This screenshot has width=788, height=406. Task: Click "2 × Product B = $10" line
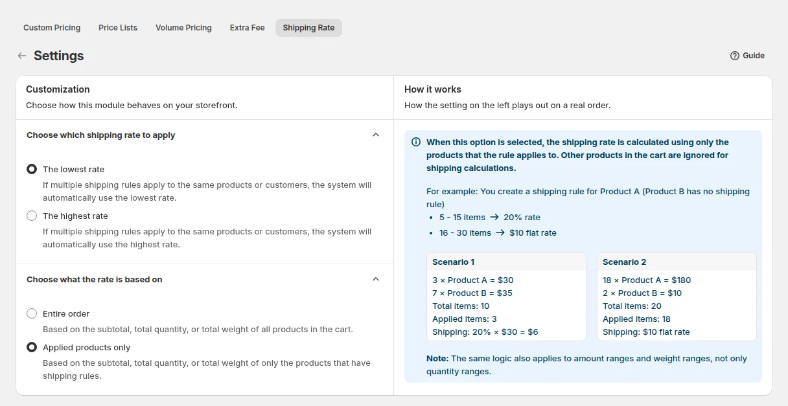642,293
